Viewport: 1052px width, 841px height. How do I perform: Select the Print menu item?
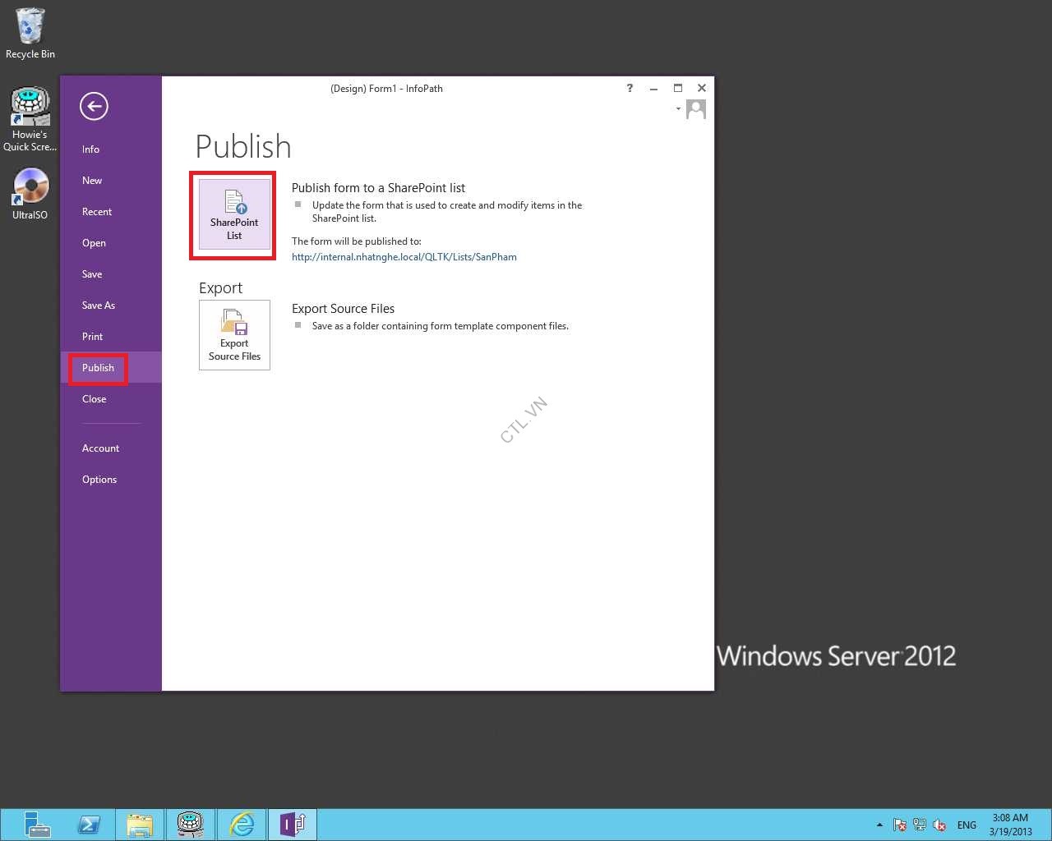[92, 337]
